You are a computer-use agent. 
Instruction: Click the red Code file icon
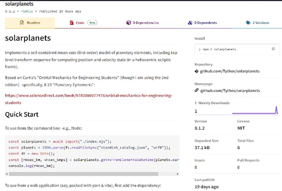[72, 23]
